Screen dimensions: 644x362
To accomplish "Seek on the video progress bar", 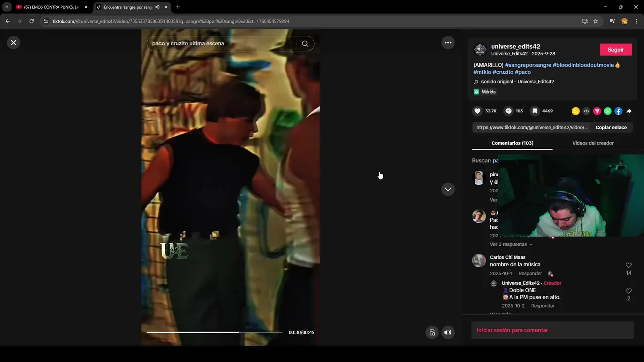I will pyautogui.click(x=214, y=332).
